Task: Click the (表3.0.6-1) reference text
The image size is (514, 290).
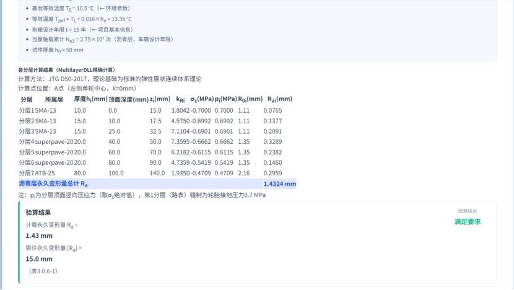Action: click(43, 271)
